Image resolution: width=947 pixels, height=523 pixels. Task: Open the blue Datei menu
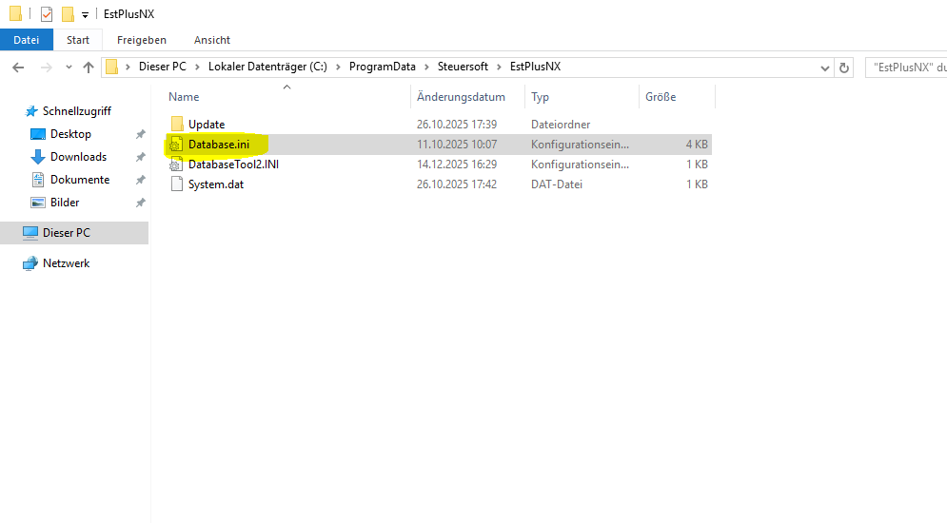pos(26,40)
